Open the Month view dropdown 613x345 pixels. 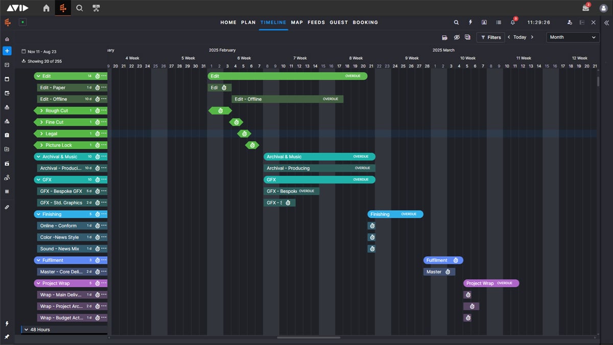pos(573,37)
